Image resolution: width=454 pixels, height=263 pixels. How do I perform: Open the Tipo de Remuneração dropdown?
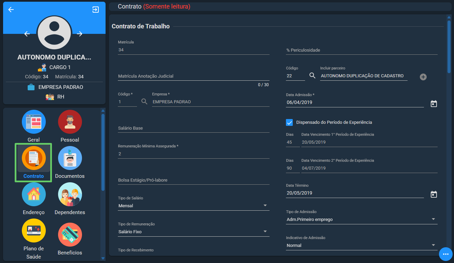[x=194, y=232]
